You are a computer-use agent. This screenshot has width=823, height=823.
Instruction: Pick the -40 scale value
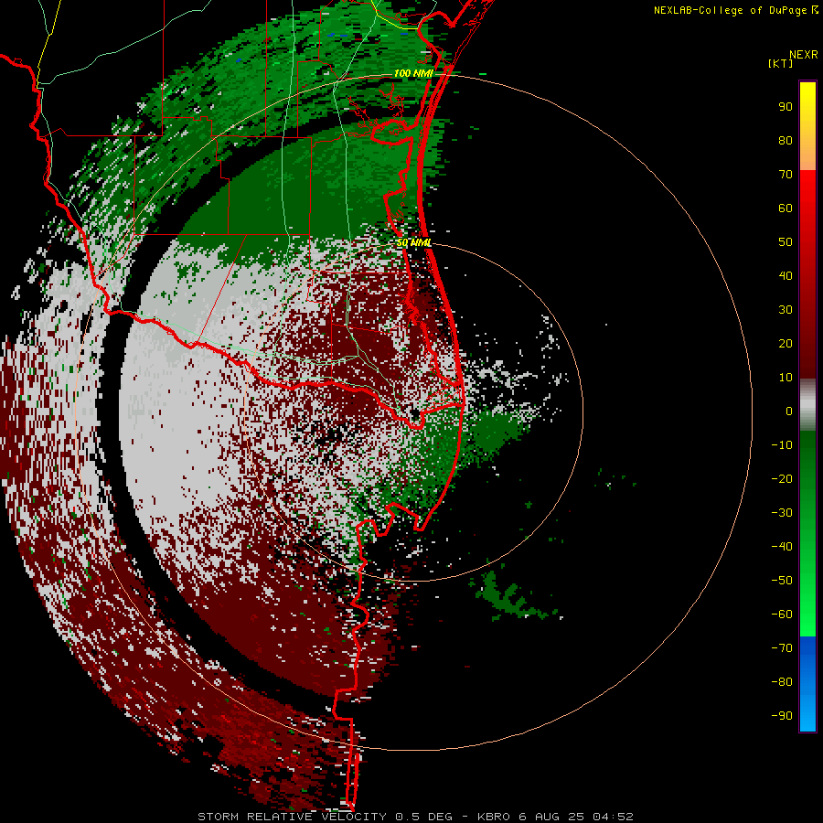tap(782, 547)
